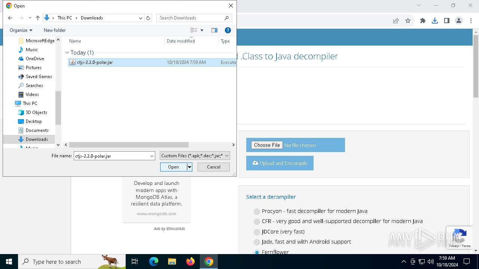The height and width of the screenshot is (269, 479).
Task: Expand File name history dropdown
Action: pyautogui.click(x=152, y=156)
